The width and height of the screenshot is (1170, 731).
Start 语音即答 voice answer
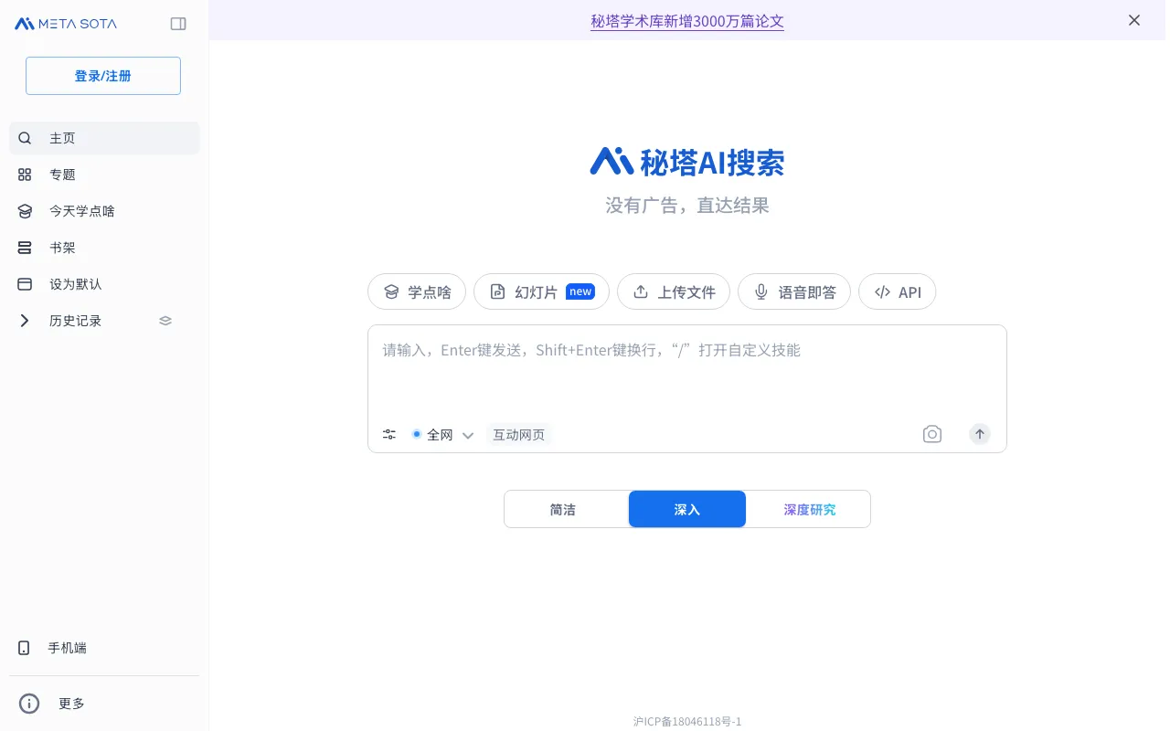point(794,291)
